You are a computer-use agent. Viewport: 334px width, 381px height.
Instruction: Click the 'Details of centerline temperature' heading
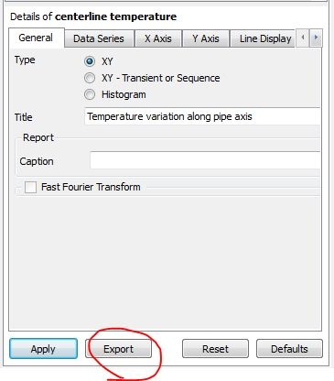click(x=93, y=16)
